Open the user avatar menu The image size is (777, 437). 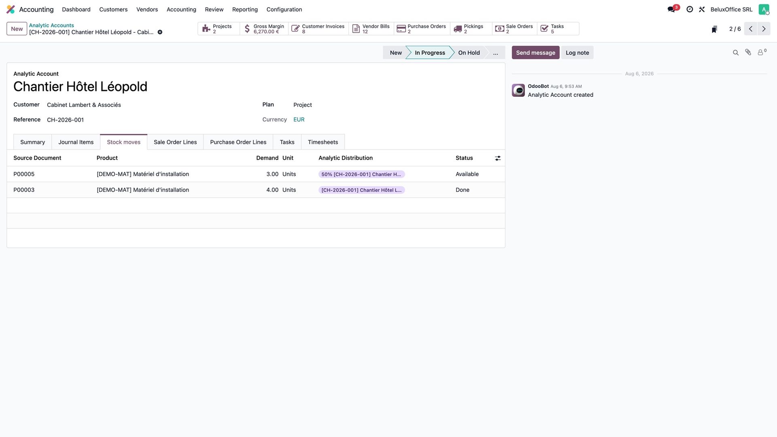point(764,9)
